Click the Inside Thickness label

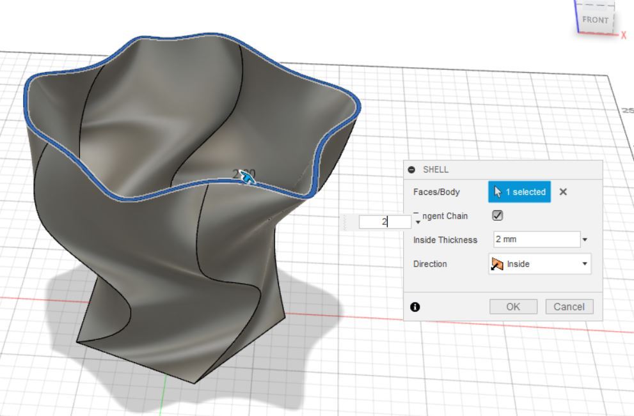click(x=445, y=240)
